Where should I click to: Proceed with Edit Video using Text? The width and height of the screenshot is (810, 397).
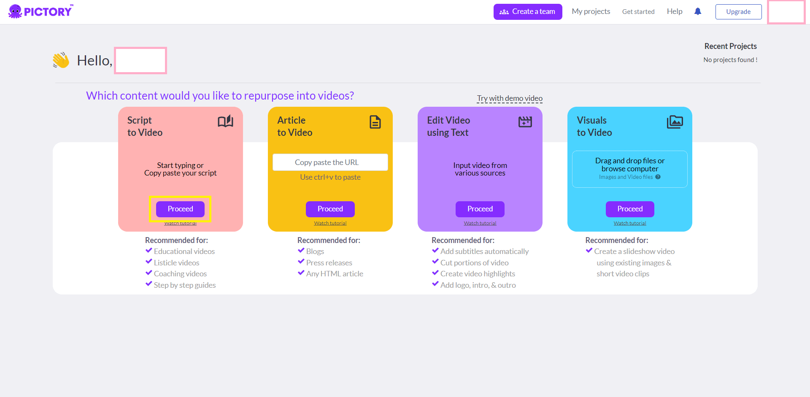tap(480, 209)
